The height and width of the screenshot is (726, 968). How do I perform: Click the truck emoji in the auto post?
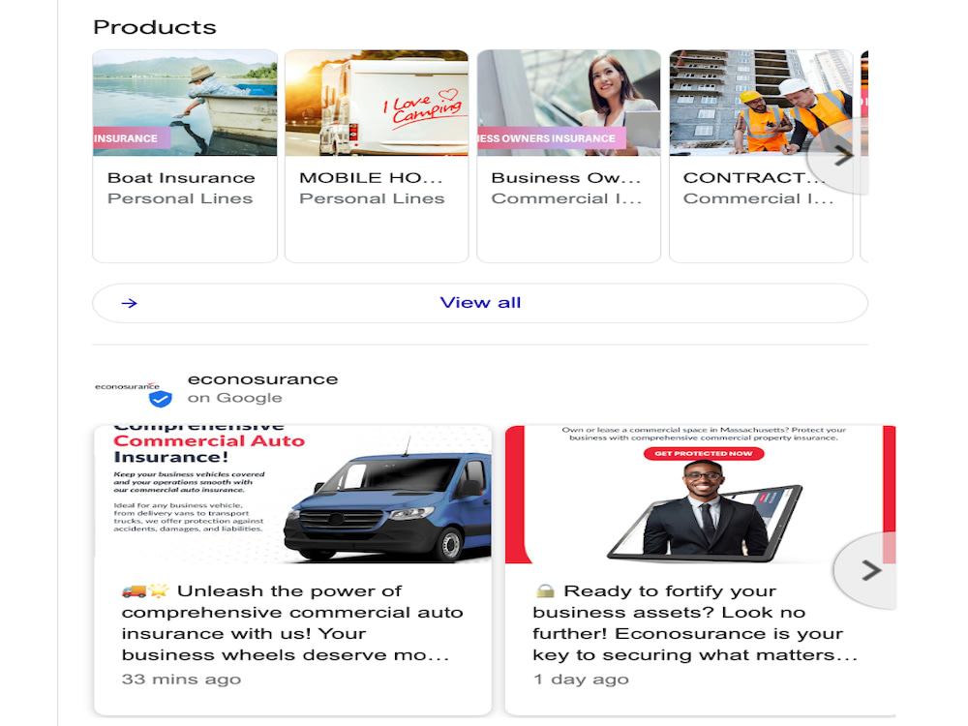point(134,590)
